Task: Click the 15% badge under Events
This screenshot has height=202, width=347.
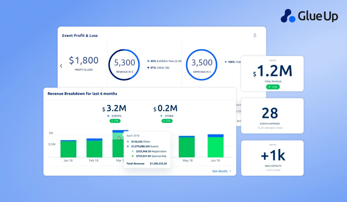Action: [x=115, y=121]
